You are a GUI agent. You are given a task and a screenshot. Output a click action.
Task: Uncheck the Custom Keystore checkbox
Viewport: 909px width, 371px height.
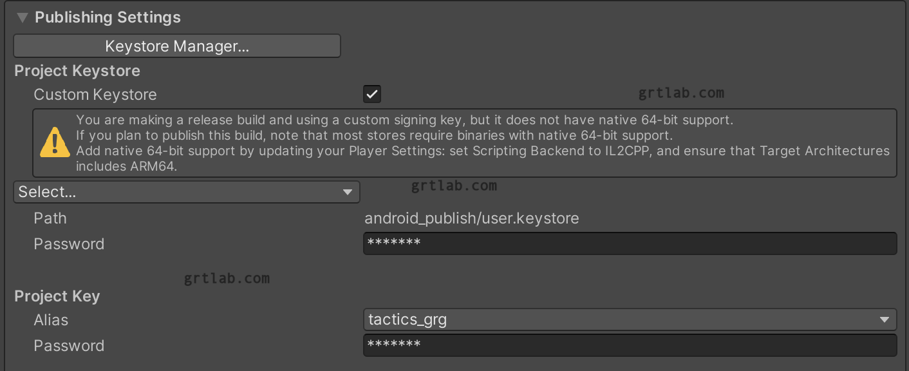(x=372, y=94)
